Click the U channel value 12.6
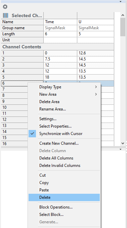The width and height of the screenshot is (127, 228). tap(95, 53)
